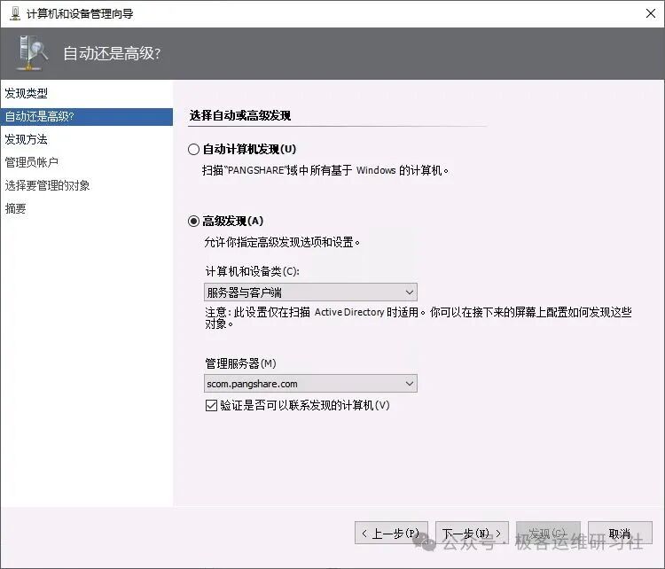This screenshot has width=665, height=569.
Task: Go to the 发现方法 wizard step
Action: [27, 139]
